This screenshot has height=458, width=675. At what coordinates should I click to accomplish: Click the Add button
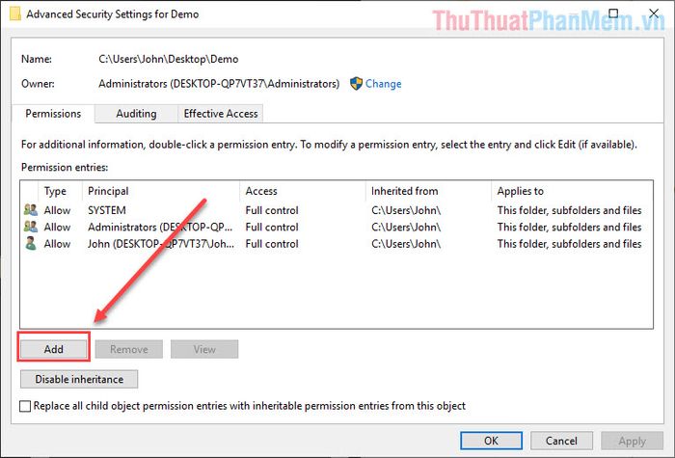(x=53, y=349)
